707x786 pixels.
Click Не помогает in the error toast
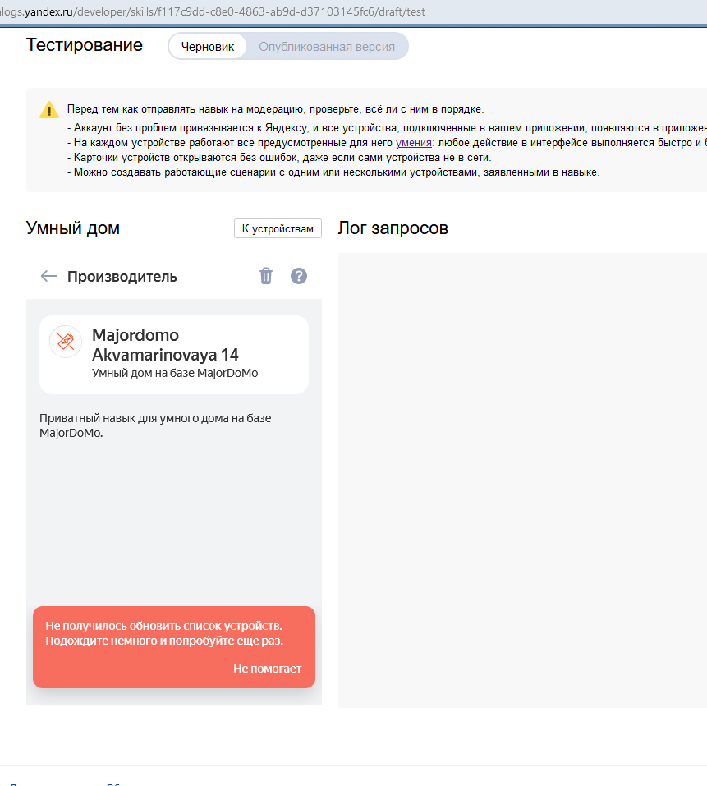tap(267, 669)
